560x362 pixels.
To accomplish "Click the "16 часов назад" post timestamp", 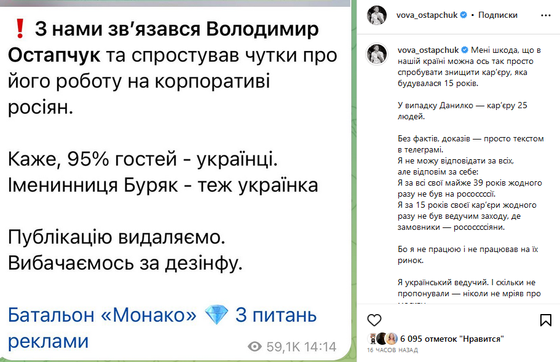I will click(392, 350).
